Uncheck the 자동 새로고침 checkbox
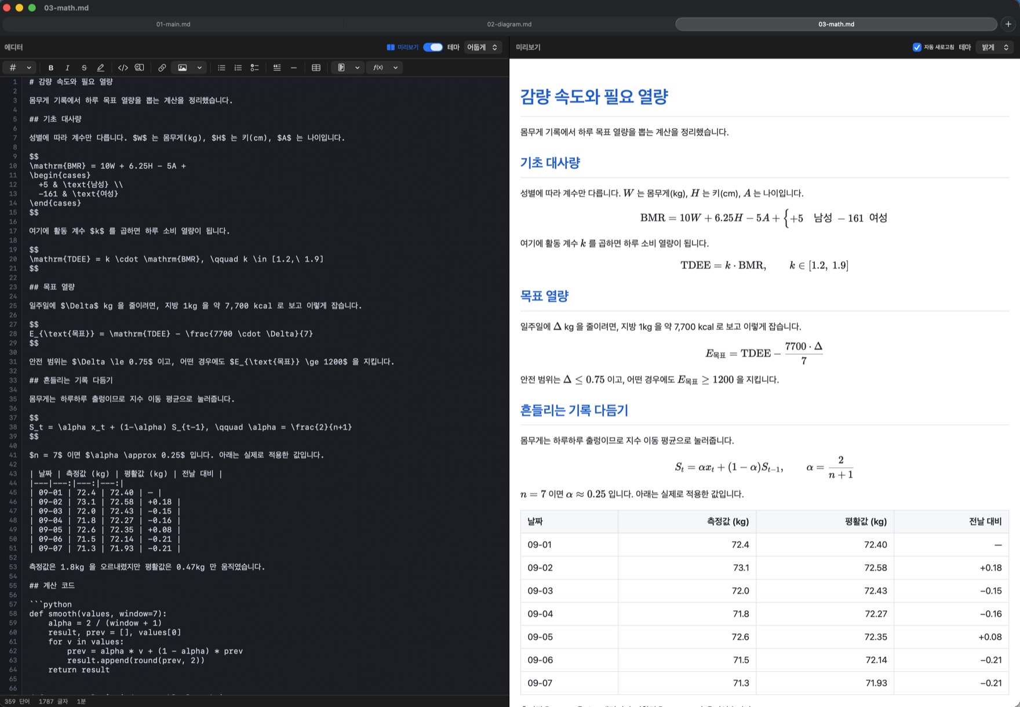Image resolution: width=1020 pixels, height=707 pixels. point(917,48)
